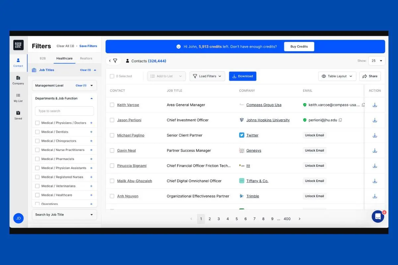Expand Search by Job Title dropdown
The image size is (398, 265).
pos(65,215)
